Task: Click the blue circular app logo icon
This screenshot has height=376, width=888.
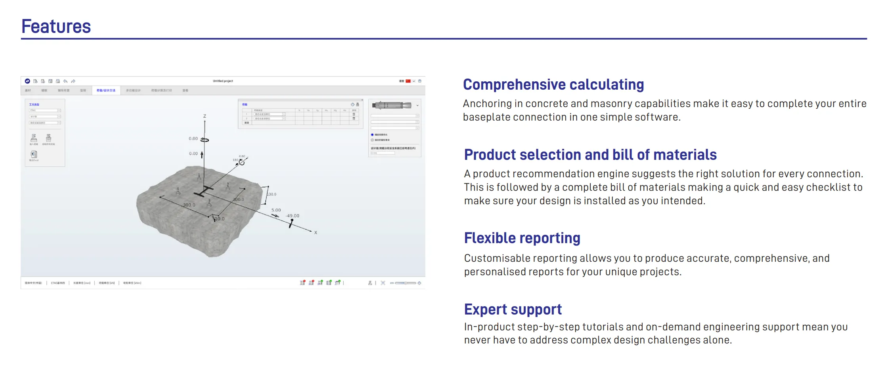Action: 27,81
